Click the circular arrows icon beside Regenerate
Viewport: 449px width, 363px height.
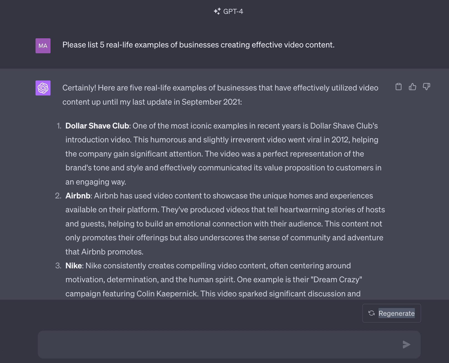[372, 313]
